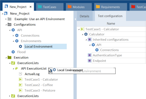Viewport: 146px width, 99px height.
Task: Click the green Execution folder icon
Action: 9,58
